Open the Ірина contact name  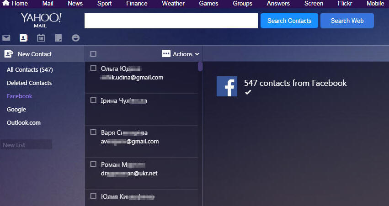[x=124, y=100]
